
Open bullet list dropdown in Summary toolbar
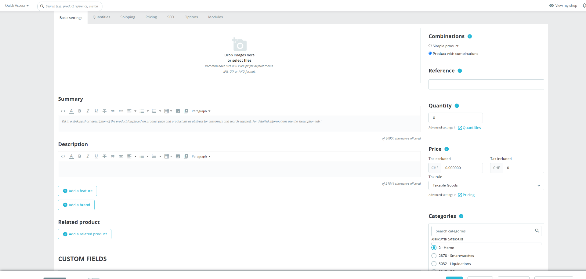[x=144, y=111]
